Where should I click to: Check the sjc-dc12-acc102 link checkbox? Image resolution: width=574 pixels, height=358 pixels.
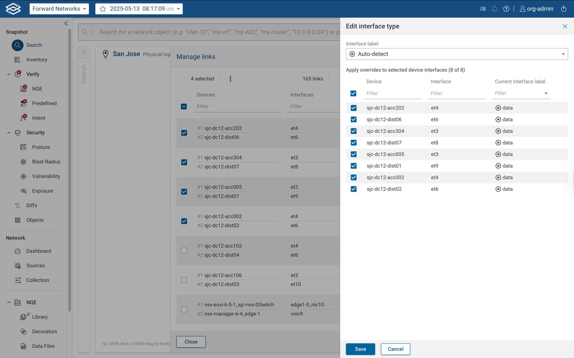tap(184, 250)
